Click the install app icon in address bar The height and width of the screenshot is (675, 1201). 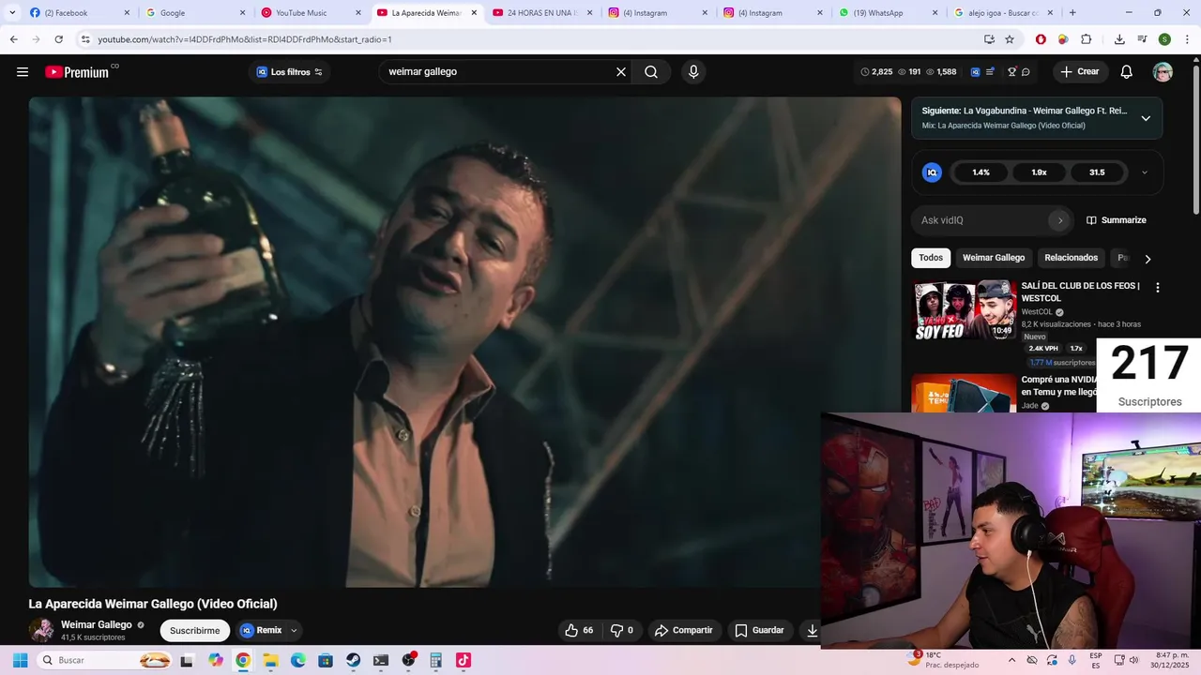click(x=989, y=39)
